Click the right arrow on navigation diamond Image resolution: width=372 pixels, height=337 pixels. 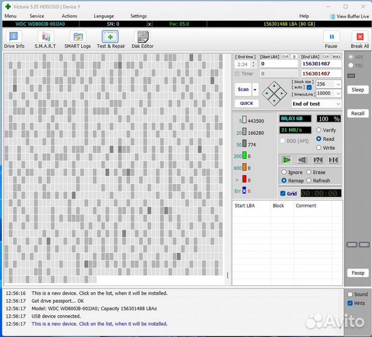pyautogui.click(x=282, y=94)
